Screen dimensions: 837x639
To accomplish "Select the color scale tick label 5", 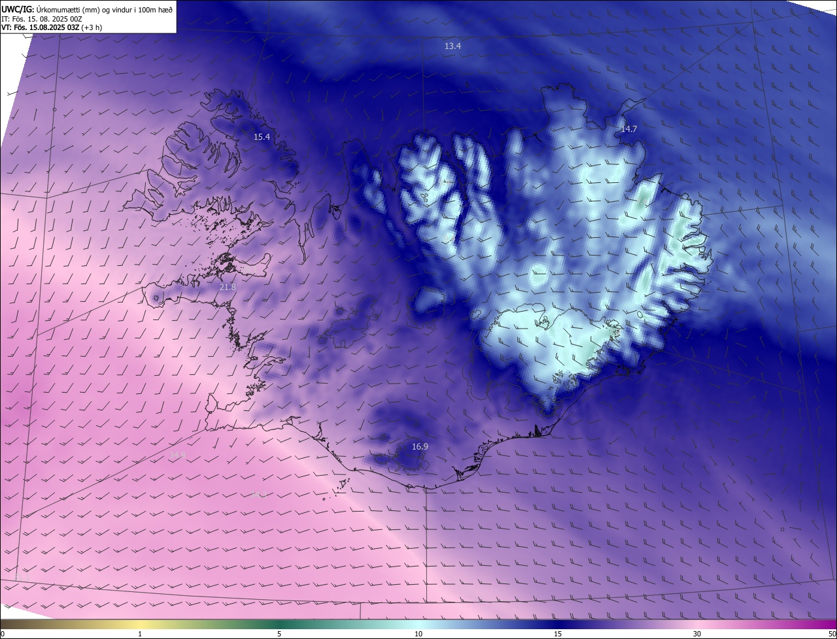I will (x=279, y=634).
